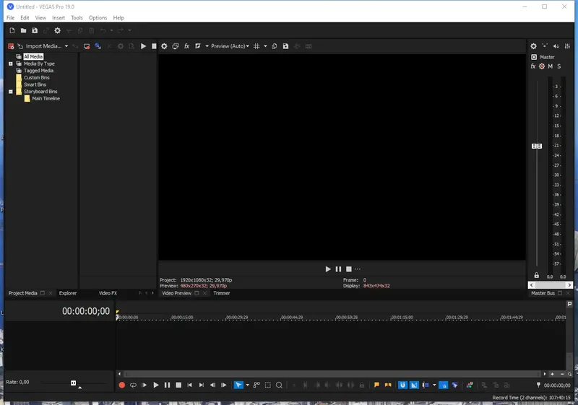Open the overlays dropdown arrow next to grid
Screen dimensions: 578x405
(x=265, y=46)
